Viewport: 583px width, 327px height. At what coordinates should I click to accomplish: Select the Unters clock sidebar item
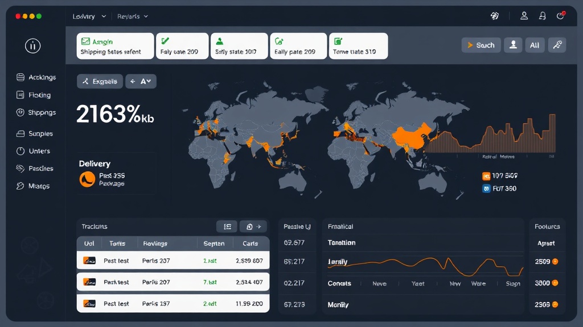click(33, 151)
